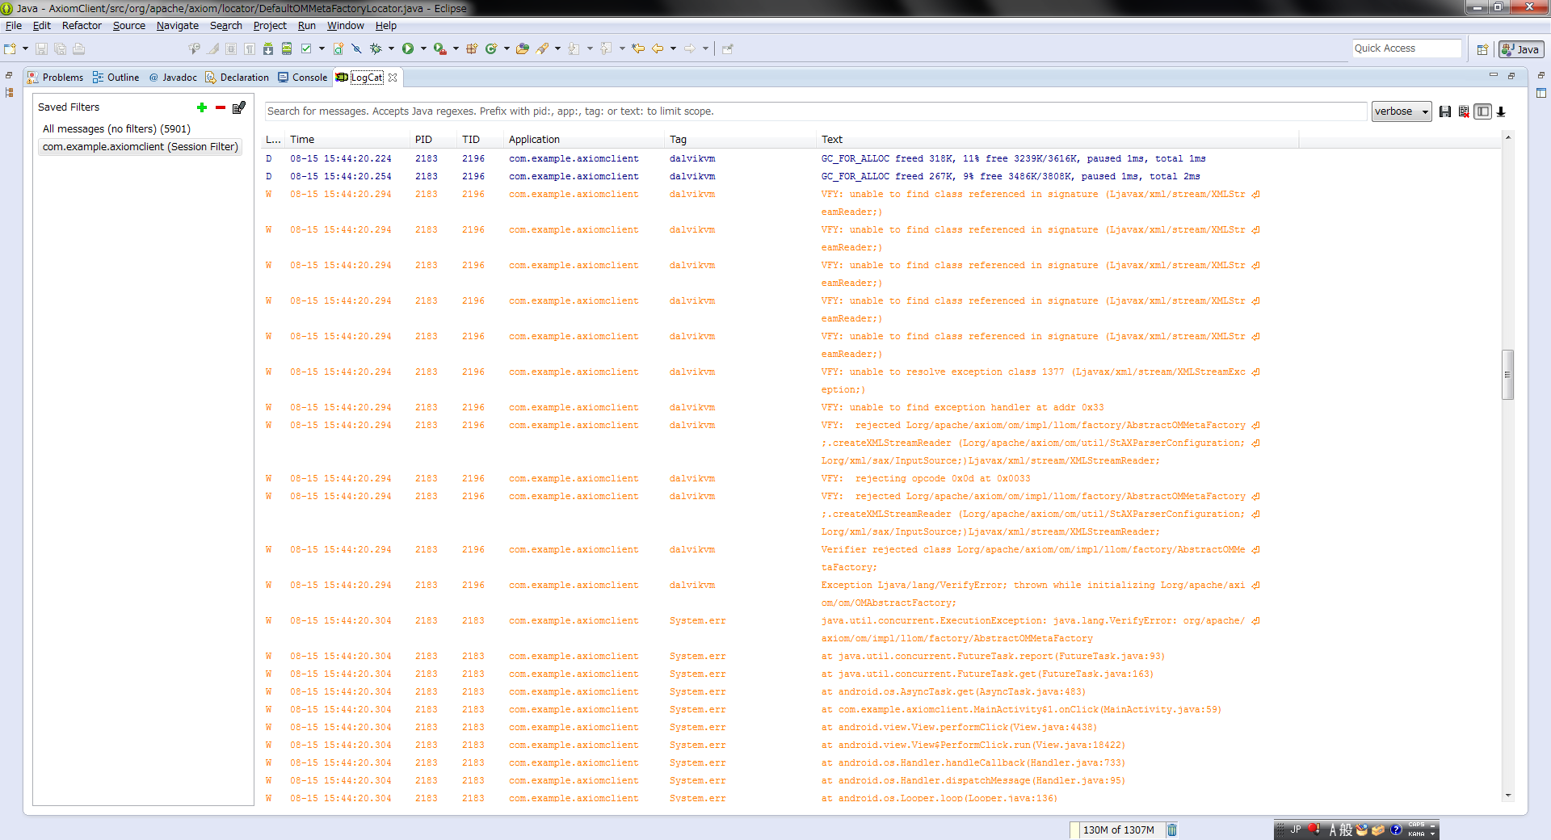Switch to the Problems tab
This screenshot has height=840, width=1551.
(55, 78)
